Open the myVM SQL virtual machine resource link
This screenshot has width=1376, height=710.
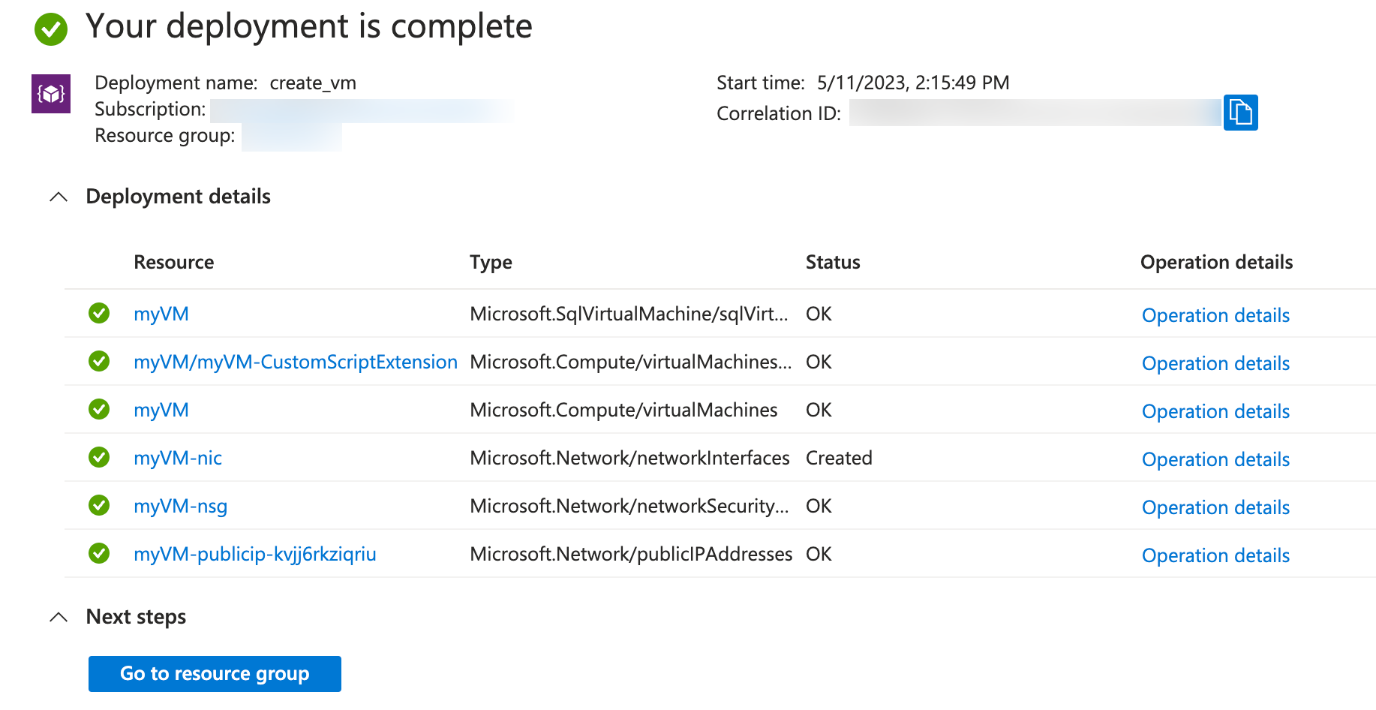(x=161, y=314)
